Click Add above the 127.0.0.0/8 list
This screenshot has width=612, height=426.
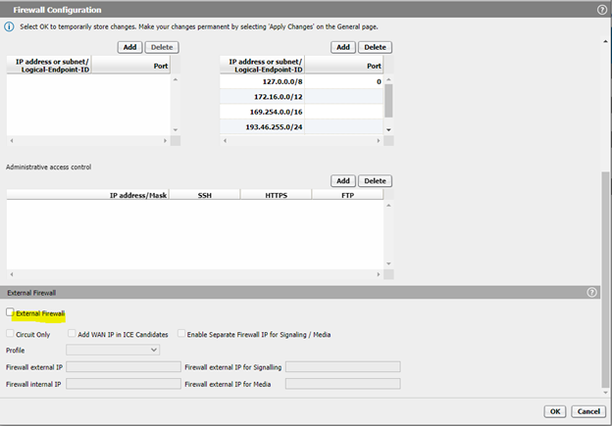point(343,47)
